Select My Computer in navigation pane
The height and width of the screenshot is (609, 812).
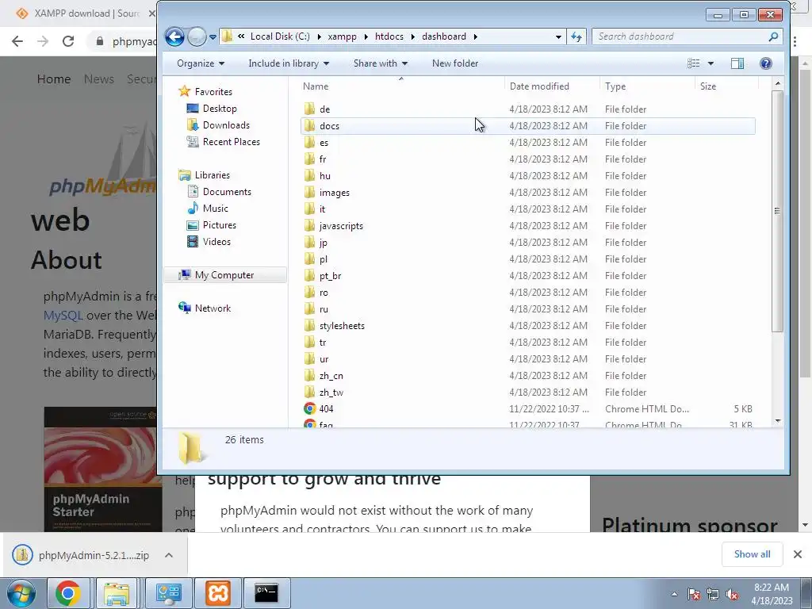(x=224, y=275)
